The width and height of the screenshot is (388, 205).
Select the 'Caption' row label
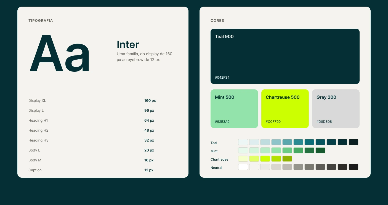35,170
